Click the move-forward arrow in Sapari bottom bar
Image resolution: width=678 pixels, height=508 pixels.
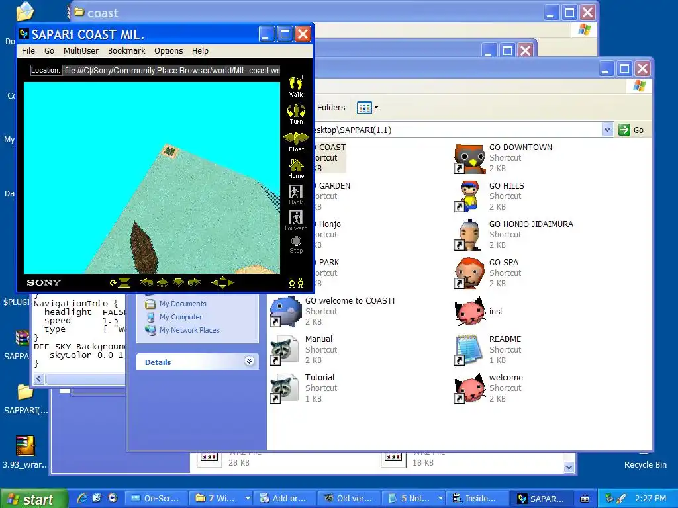[163, 283]
